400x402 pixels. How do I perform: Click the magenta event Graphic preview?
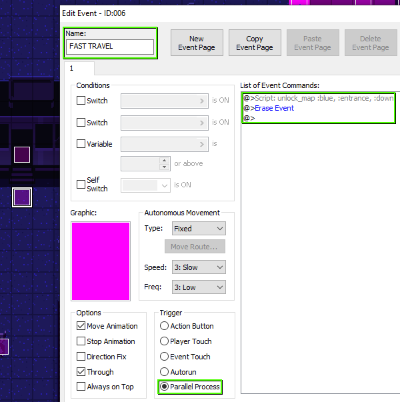(x=101, y=261)
